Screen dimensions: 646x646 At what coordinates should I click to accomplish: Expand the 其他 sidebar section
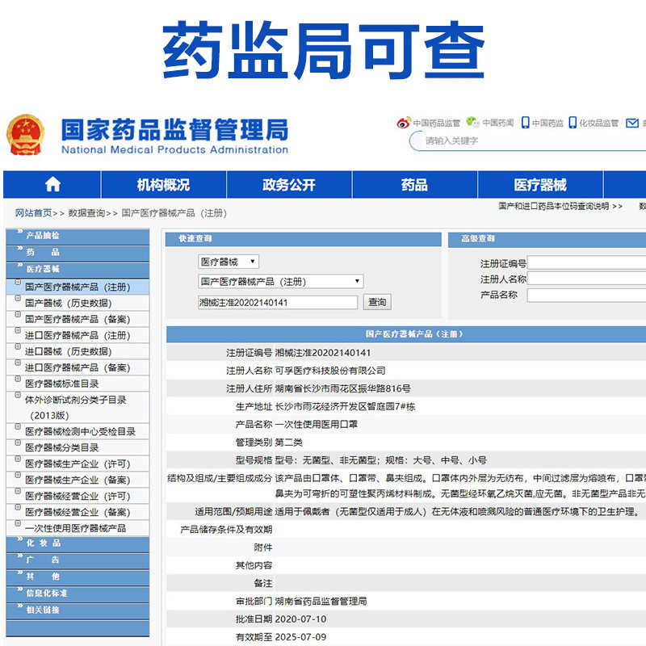click(78, 577)
